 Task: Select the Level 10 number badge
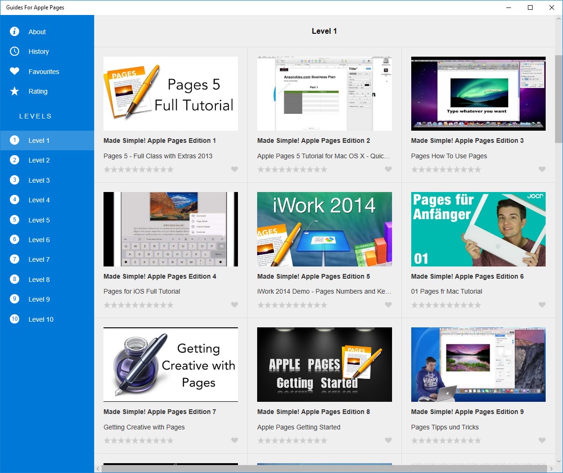click(x=15, y=319)
